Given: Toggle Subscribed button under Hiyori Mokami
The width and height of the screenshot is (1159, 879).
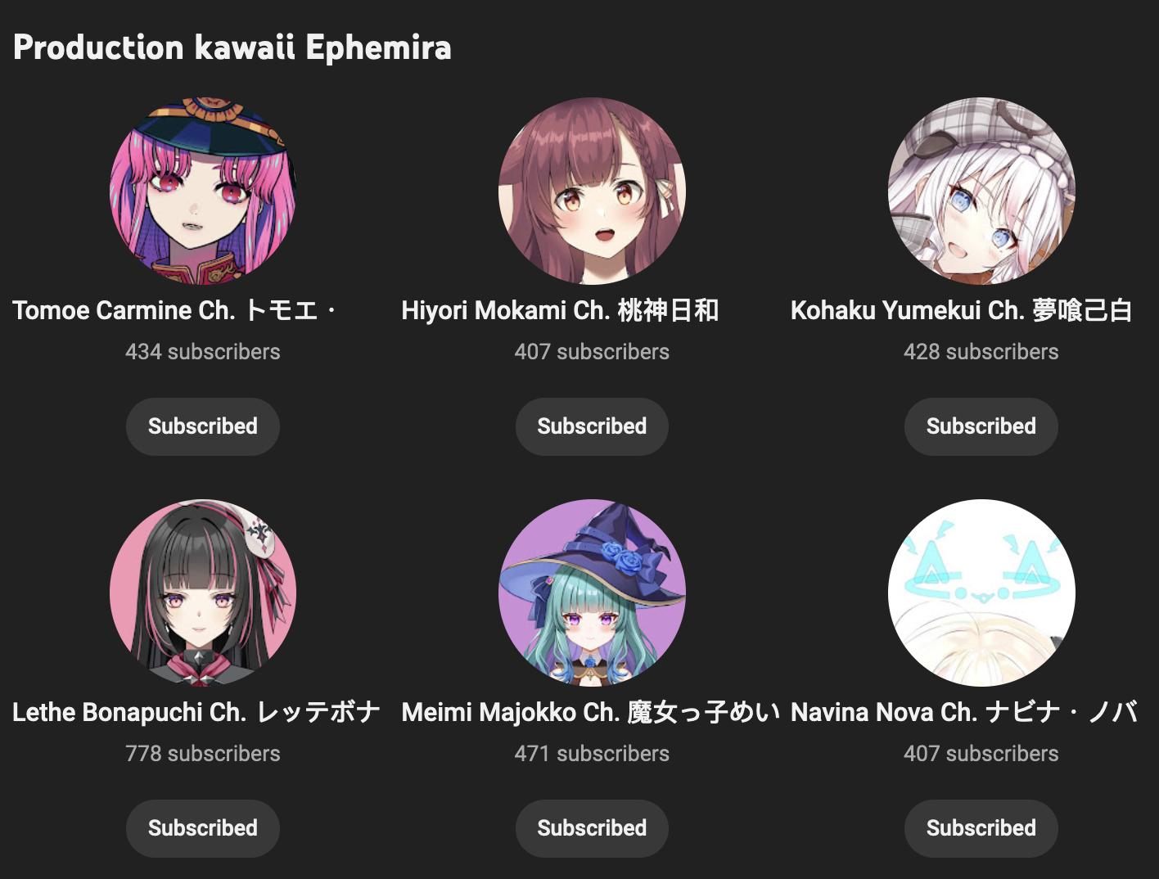Looking at the screenshot, I should (x=592, y=426).
